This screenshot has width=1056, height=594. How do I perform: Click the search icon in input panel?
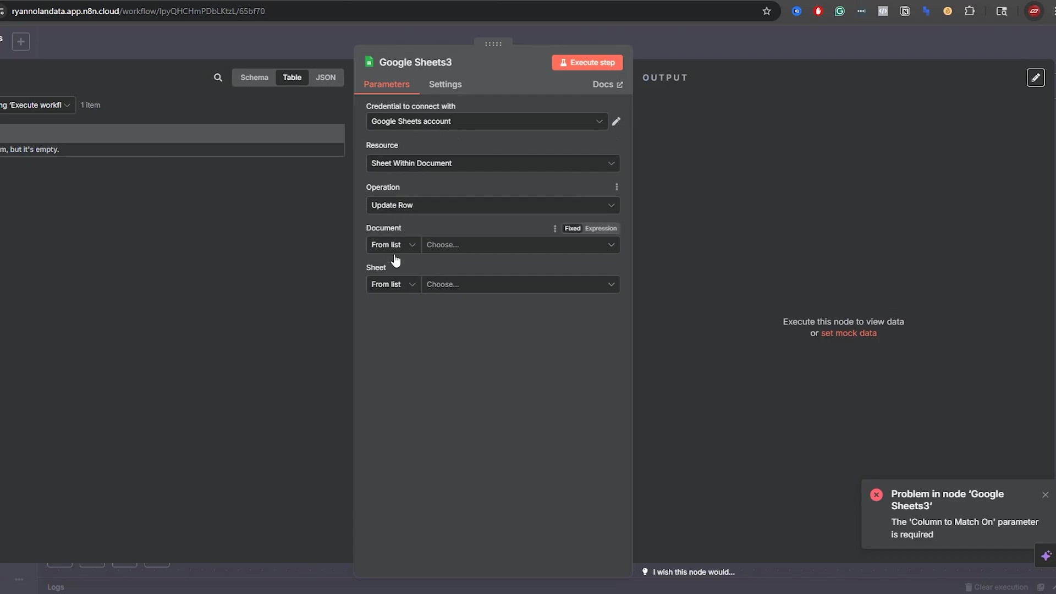point(218,78)
